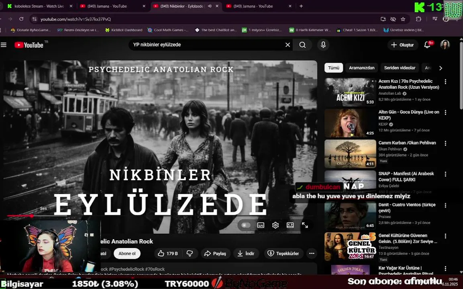Open Ücretsiz indirin bookmark
Image resolution: width=463 pixels, height=289 pixels.
click(x=404, y=30)
